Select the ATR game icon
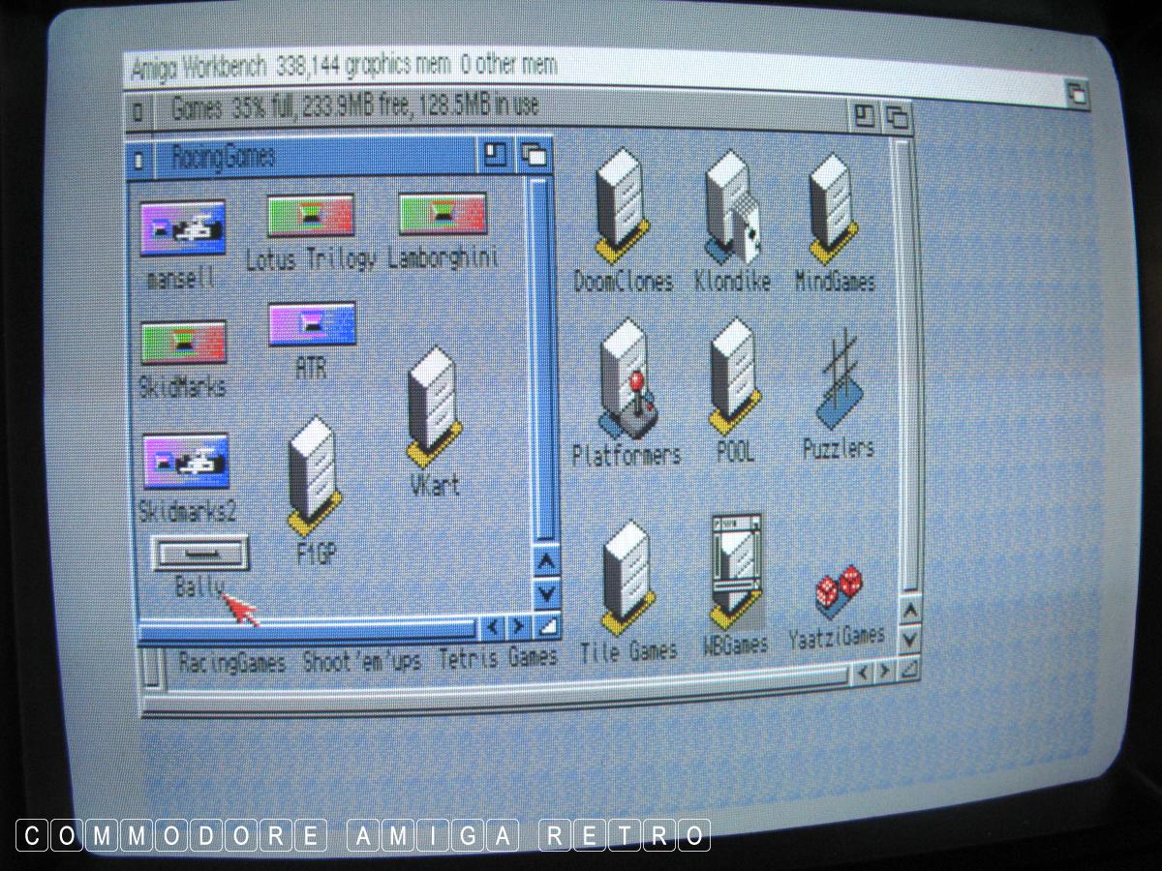 (x=312, y=325)
